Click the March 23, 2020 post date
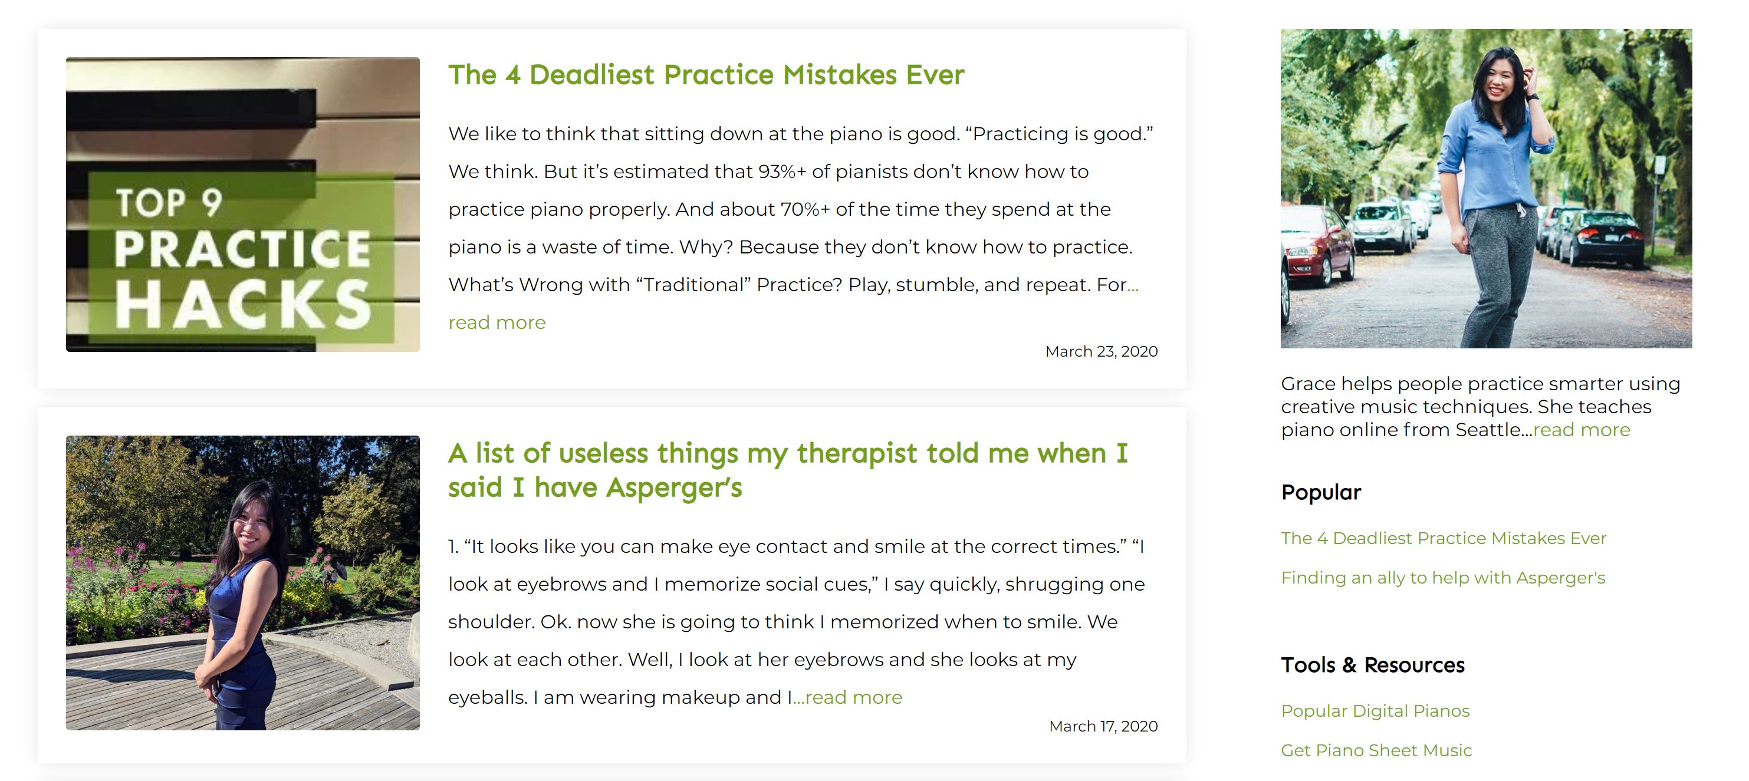The height and width of the screenshot is (781, 1749). pos(1100,351)
